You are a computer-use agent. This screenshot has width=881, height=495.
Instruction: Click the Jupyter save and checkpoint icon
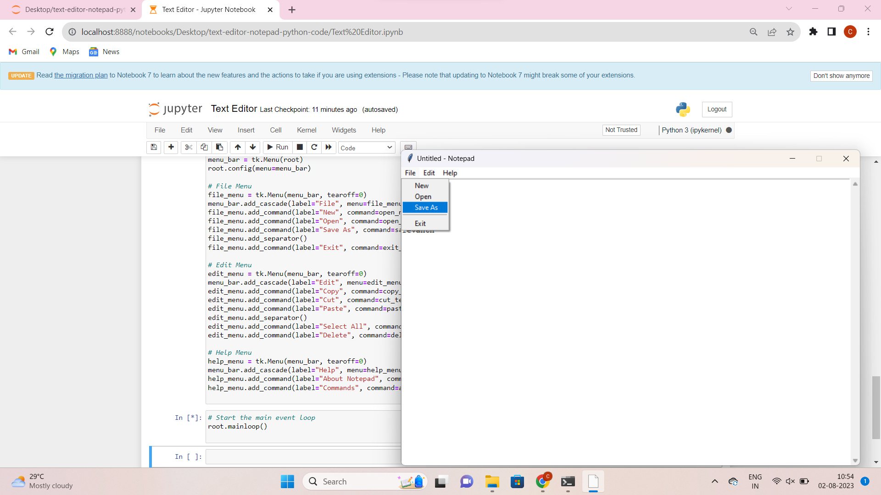tap(154, 147)
